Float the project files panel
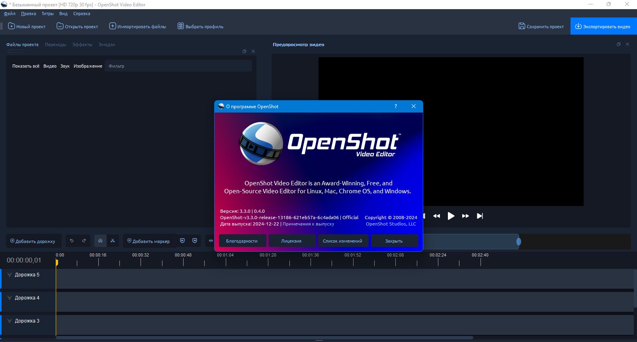The width and height of the screenshot is (637, 342). point(244,51)
